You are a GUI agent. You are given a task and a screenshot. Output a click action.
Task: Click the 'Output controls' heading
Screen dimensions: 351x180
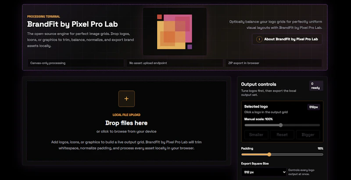point(258,84)
